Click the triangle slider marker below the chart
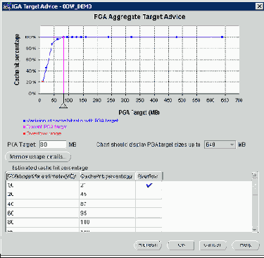The width and height of the screenshot is (264, 258). [63, 105]
